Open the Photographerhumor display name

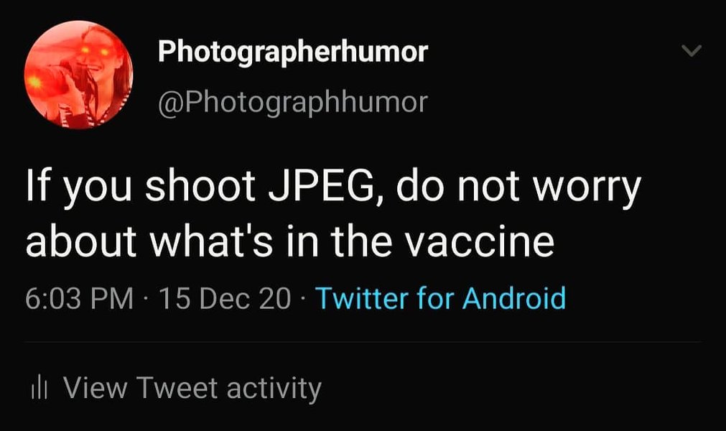point(292,52)
